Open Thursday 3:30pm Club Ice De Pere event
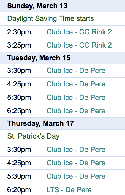 pos(76,150)
